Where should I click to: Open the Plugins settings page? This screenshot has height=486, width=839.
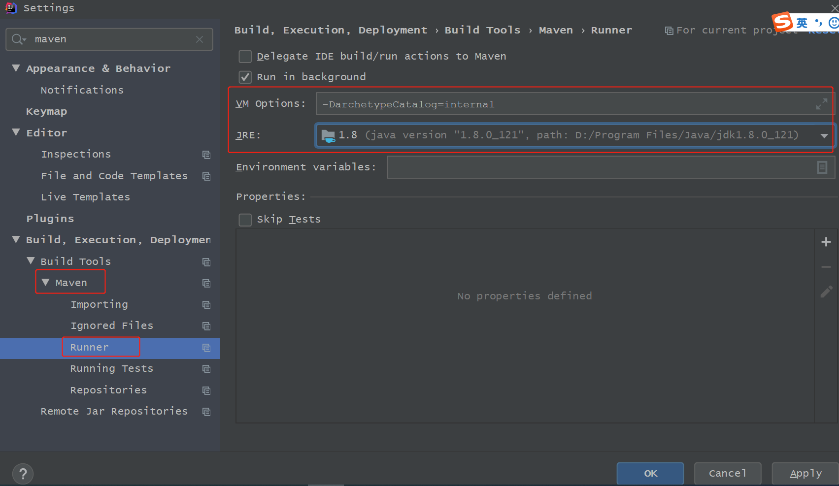click(50, 219)
